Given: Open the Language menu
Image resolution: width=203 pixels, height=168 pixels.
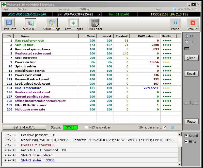Looking at the screenshot, I should tap(64, 9).
